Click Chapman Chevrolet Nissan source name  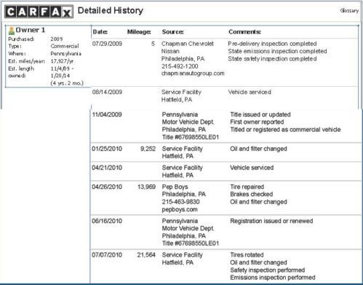click(x=188, y=47)
